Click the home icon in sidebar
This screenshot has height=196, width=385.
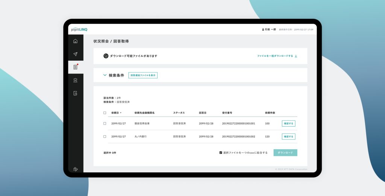pyautogui.click(x=75, y=41)
